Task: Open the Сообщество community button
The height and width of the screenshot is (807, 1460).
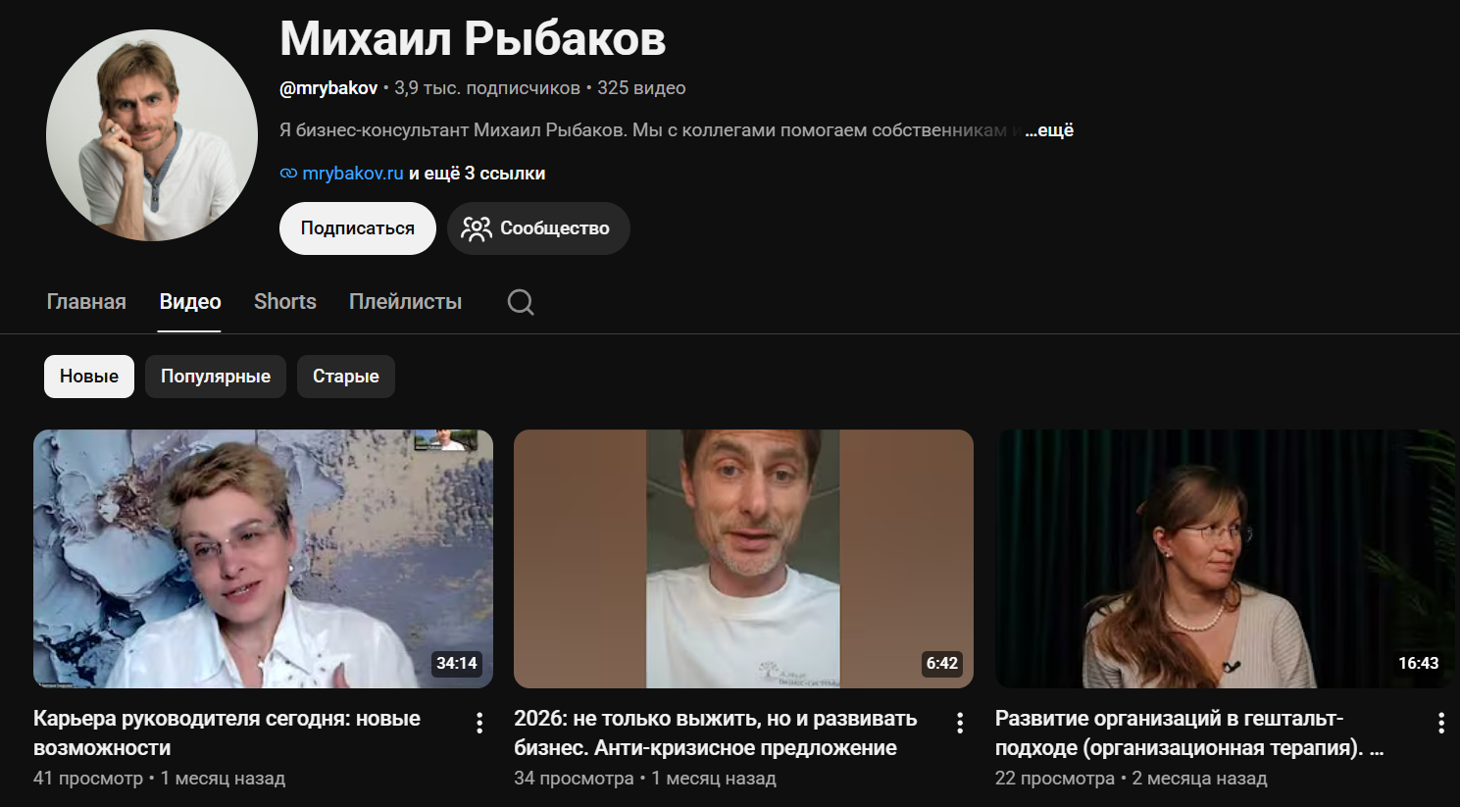Action: coord(538,228)
